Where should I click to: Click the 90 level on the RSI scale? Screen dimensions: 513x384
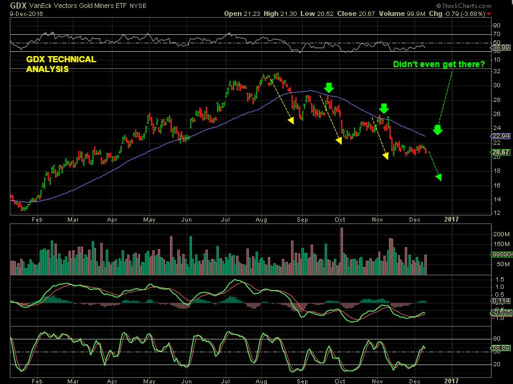496,26
